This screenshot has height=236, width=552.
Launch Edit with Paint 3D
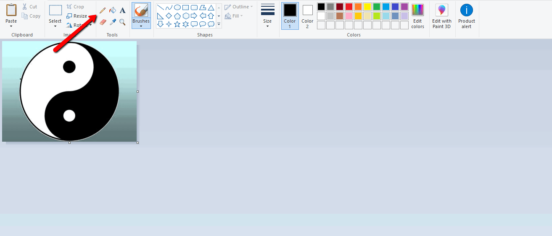click(442, 16)
